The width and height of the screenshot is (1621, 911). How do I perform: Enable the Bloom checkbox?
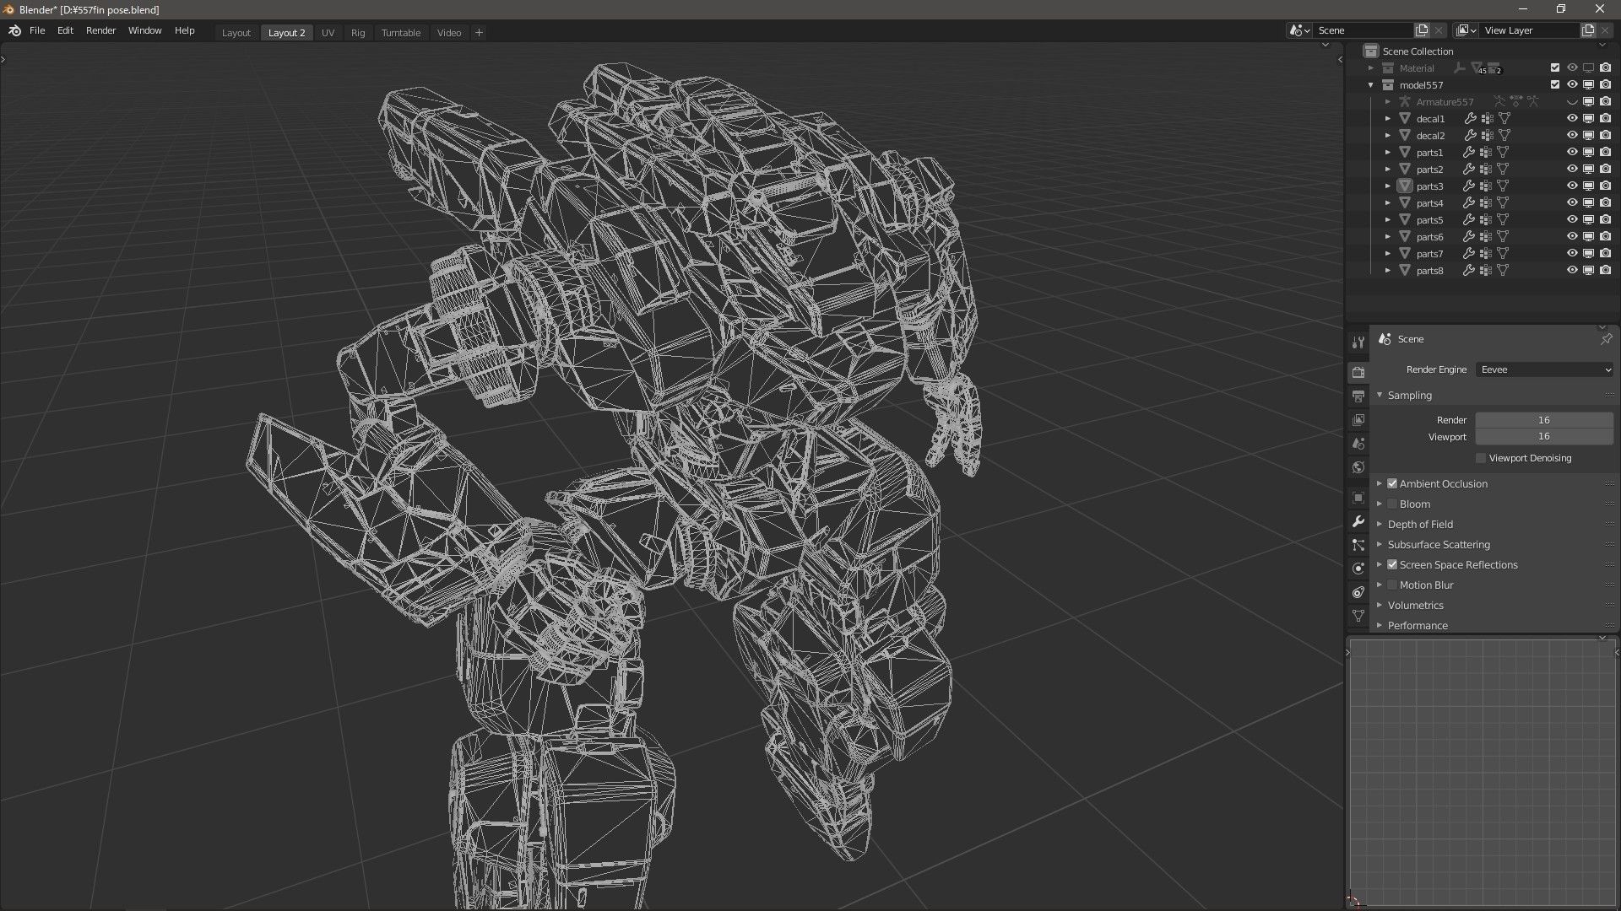click(1392, 504)
